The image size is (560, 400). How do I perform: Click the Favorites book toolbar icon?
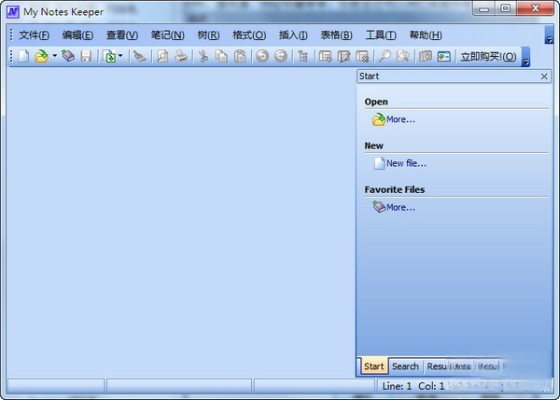(x=68, y=57)
